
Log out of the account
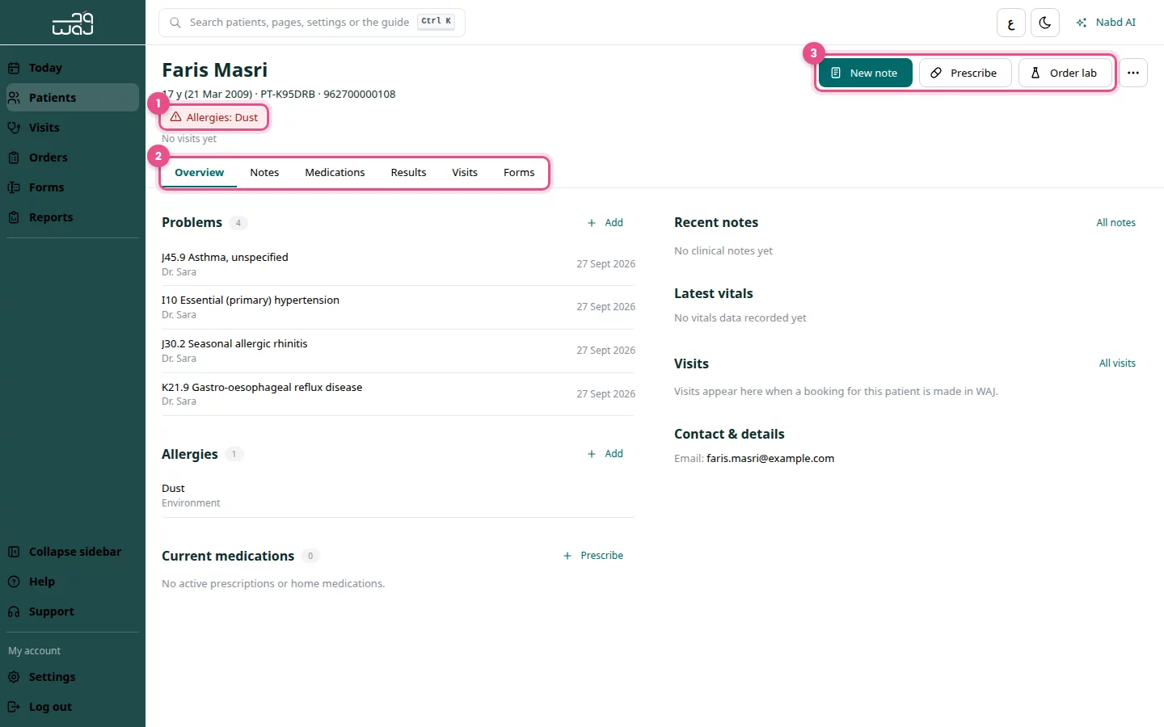(x=73, y=707)
